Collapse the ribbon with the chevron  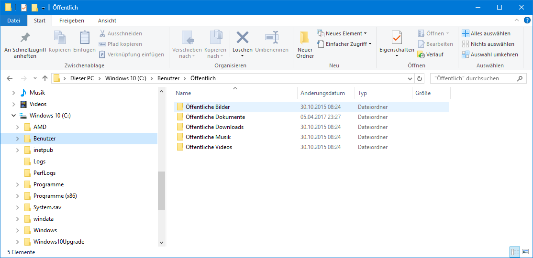[x=517, y=21]
